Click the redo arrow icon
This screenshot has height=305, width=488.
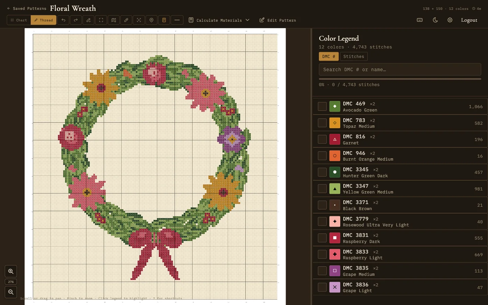pyautogui.click(x=76, y=20)
